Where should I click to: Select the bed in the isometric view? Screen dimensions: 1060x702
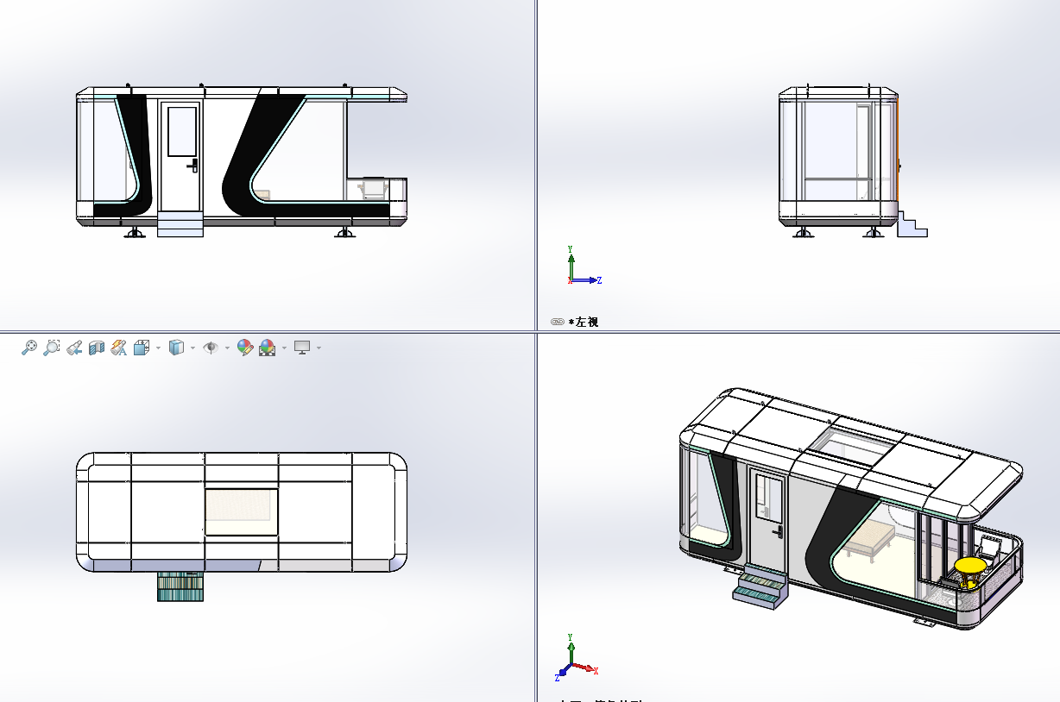point(870,540)
